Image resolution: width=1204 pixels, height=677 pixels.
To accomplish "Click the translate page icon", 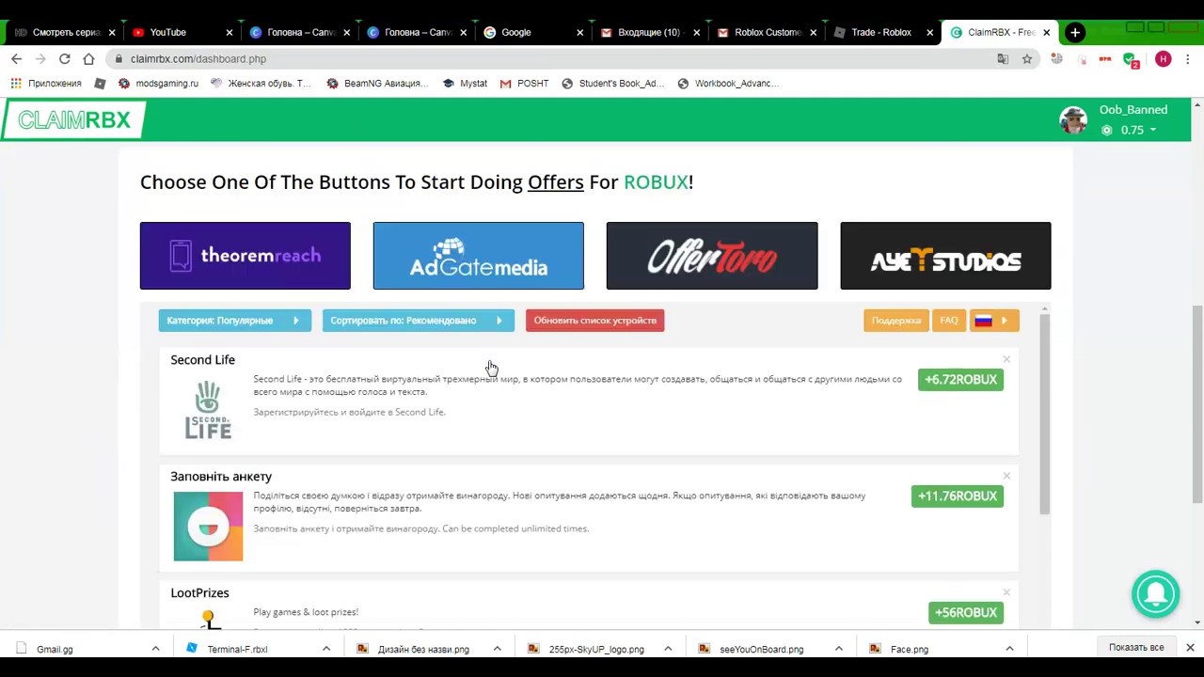I will [x=1003, y=58].
